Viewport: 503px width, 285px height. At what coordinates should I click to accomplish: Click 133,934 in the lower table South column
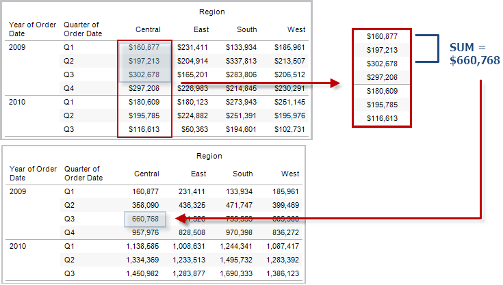(x=244, y=192)
